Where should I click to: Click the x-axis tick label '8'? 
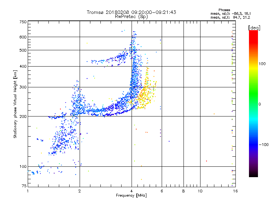pos(184,191)
